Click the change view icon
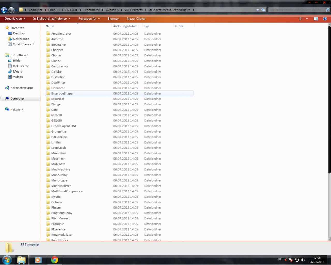 click(x=301, y=19)
